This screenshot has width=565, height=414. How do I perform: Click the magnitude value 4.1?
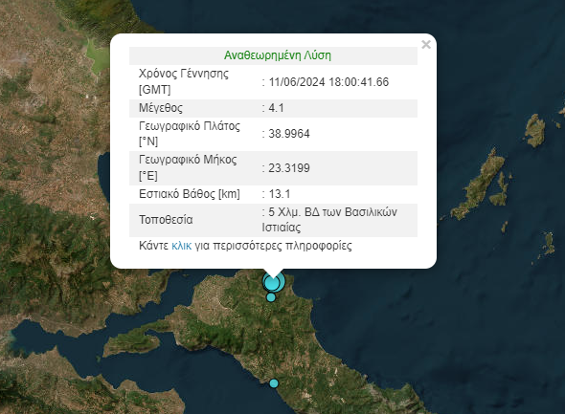coord(276,108)
